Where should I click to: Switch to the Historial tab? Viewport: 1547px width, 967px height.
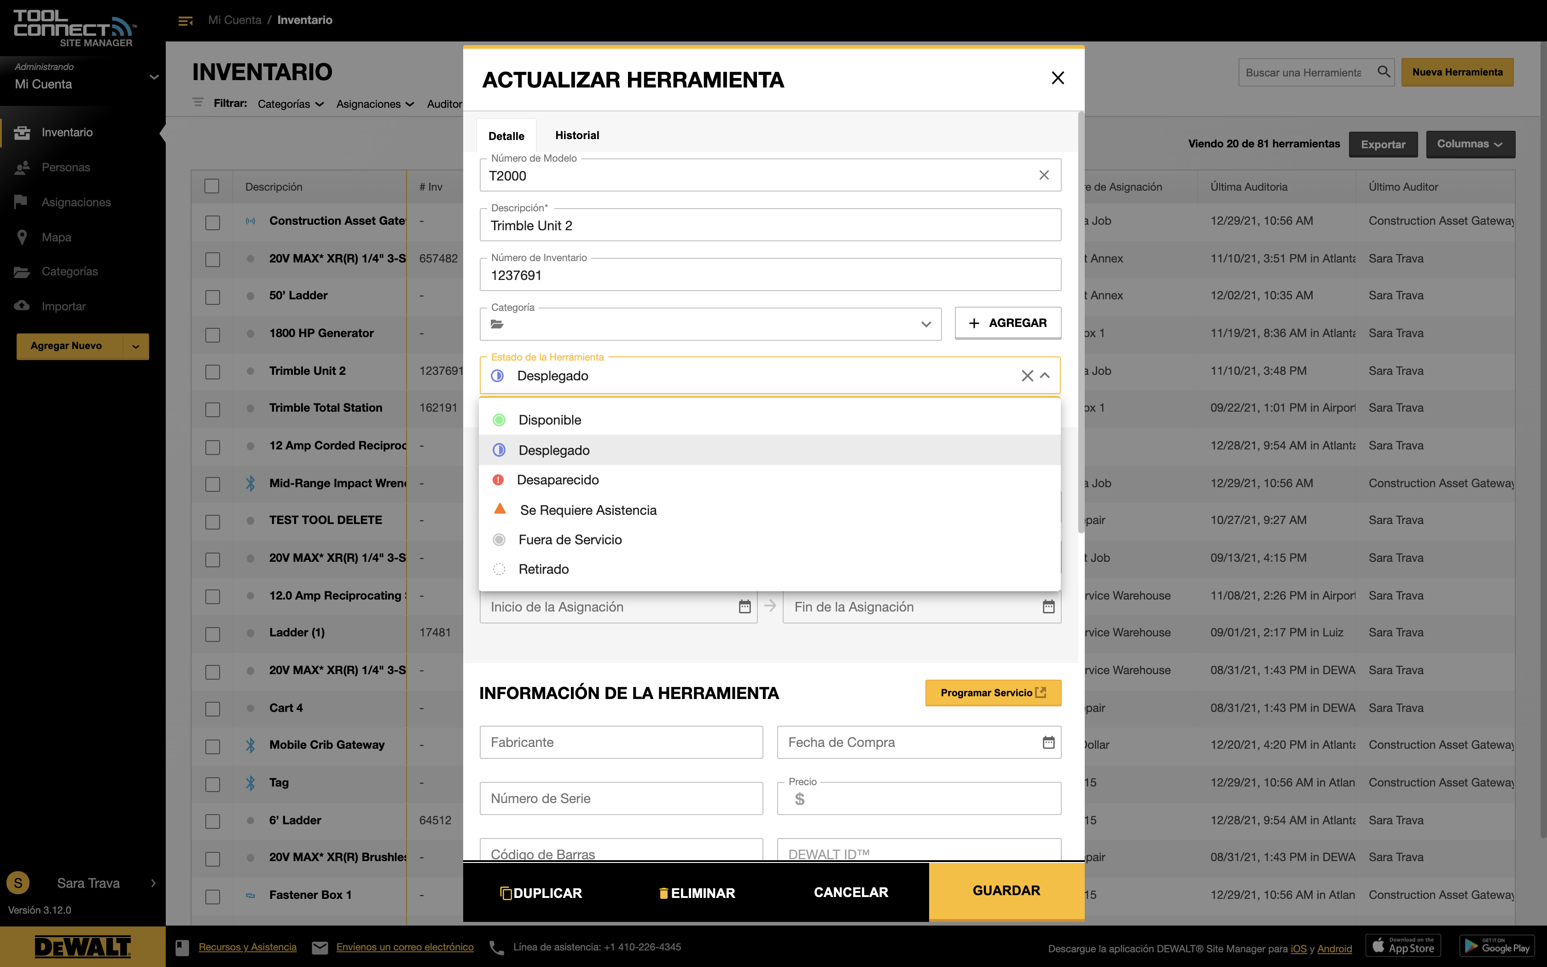pyautogui.click(x=576, y=135)
